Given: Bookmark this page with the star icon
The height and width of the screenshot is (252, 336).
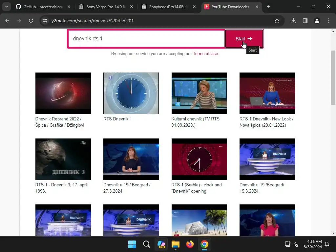Looking at the screenshot, I should click(x=277, y=21).
